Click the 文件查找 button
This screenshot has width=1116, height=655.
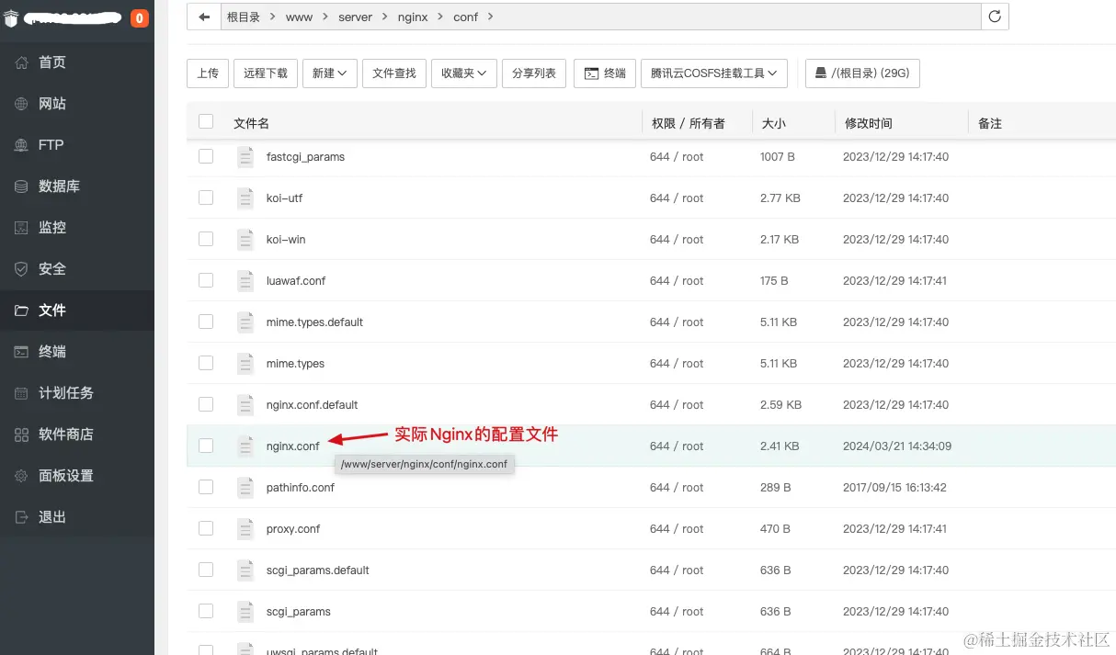tap(394, 73)
